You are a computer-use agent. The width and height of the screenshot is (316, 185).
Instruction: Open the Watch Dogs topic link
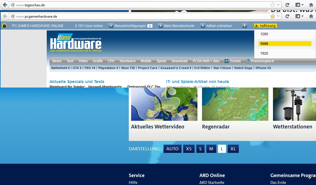pos(243,68)
